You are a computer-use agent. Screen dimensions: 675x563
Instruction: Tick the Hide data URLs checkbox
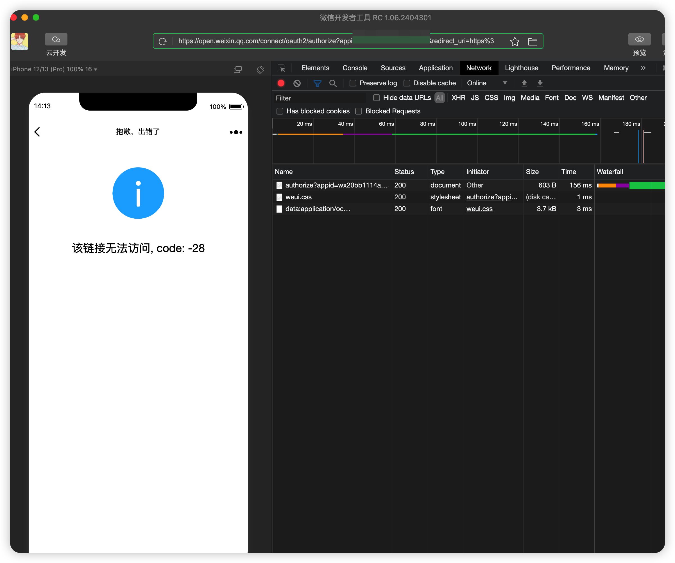coord(376,98)
